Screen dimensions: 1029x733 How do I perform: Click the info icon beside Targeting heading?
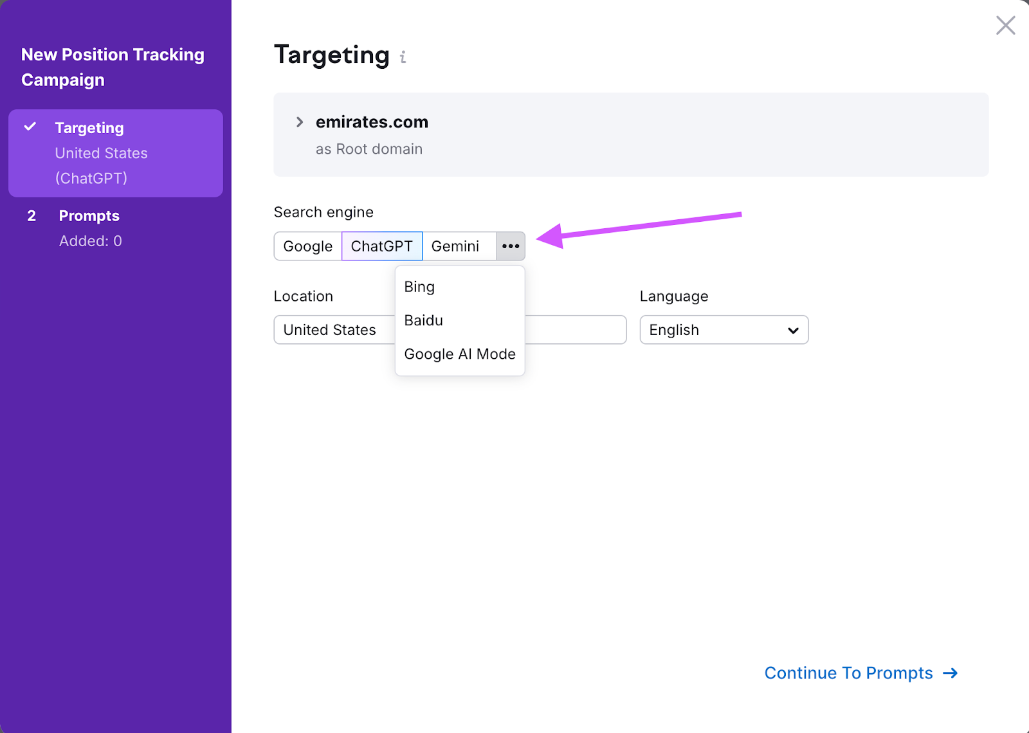tap(403, 57)
